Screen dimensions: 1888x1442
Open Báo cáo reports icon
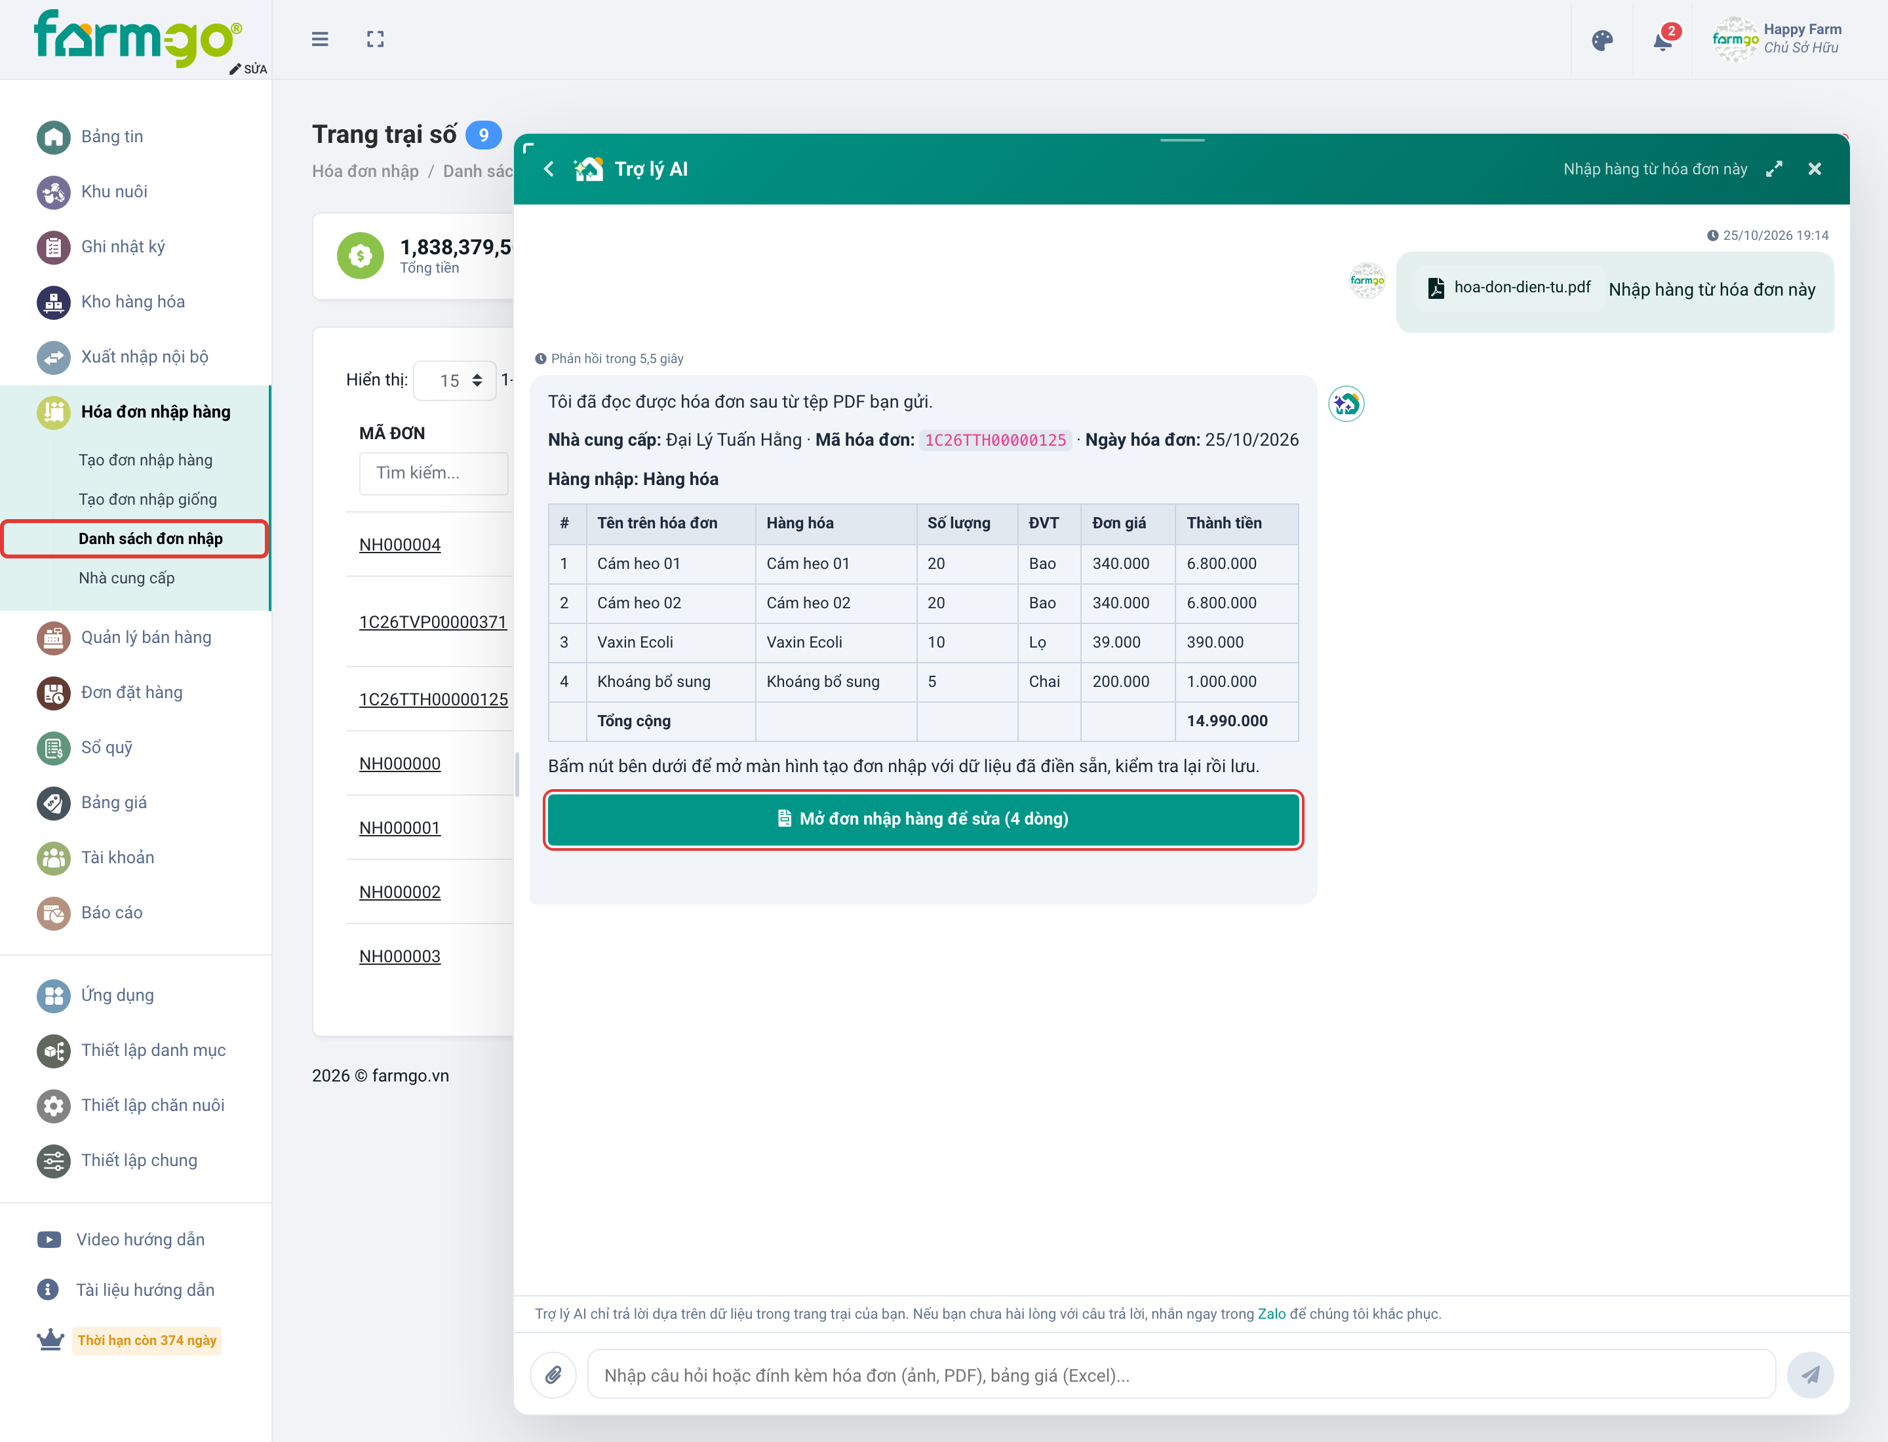[x=53, y=913]
